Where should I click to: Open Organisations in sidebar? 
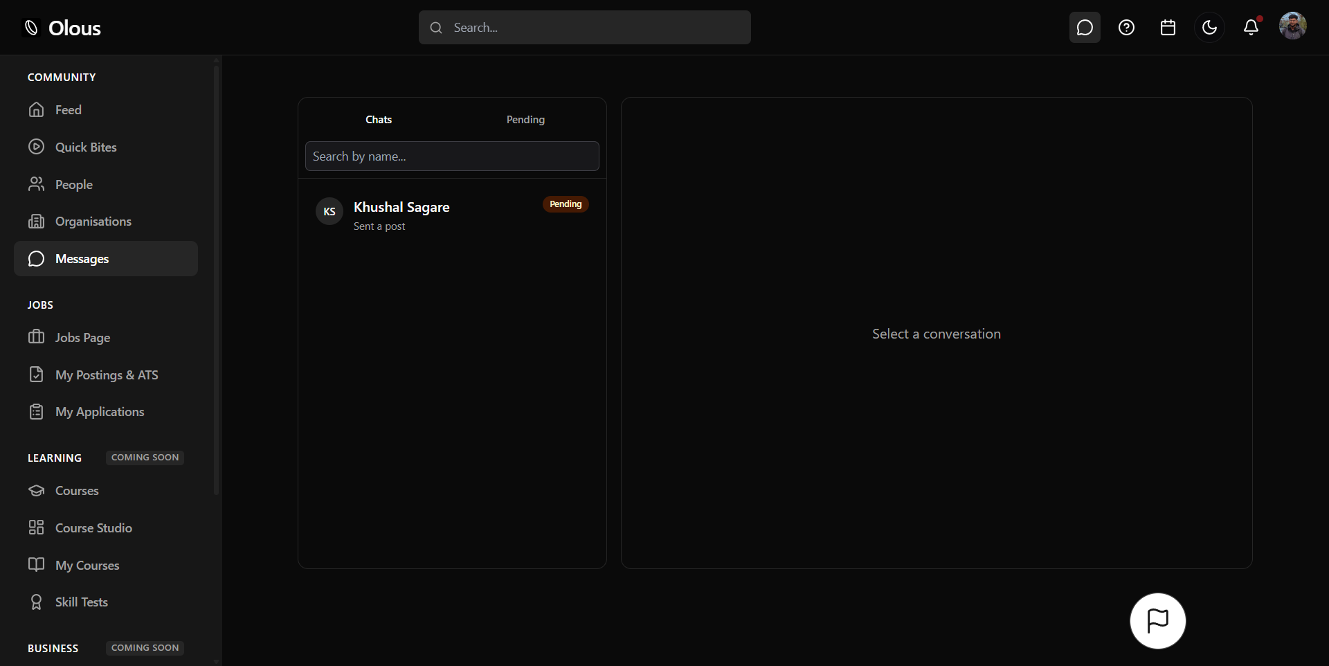coord(106,222)
